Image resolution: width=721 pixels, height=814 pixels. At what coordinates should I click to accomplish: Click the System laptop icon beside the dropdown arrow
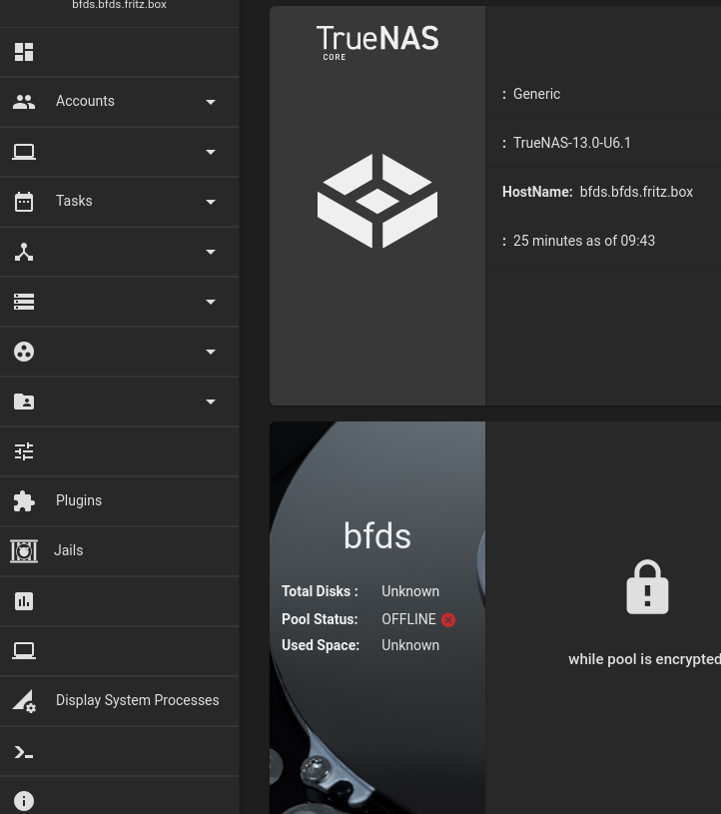[x=24, y=152]
